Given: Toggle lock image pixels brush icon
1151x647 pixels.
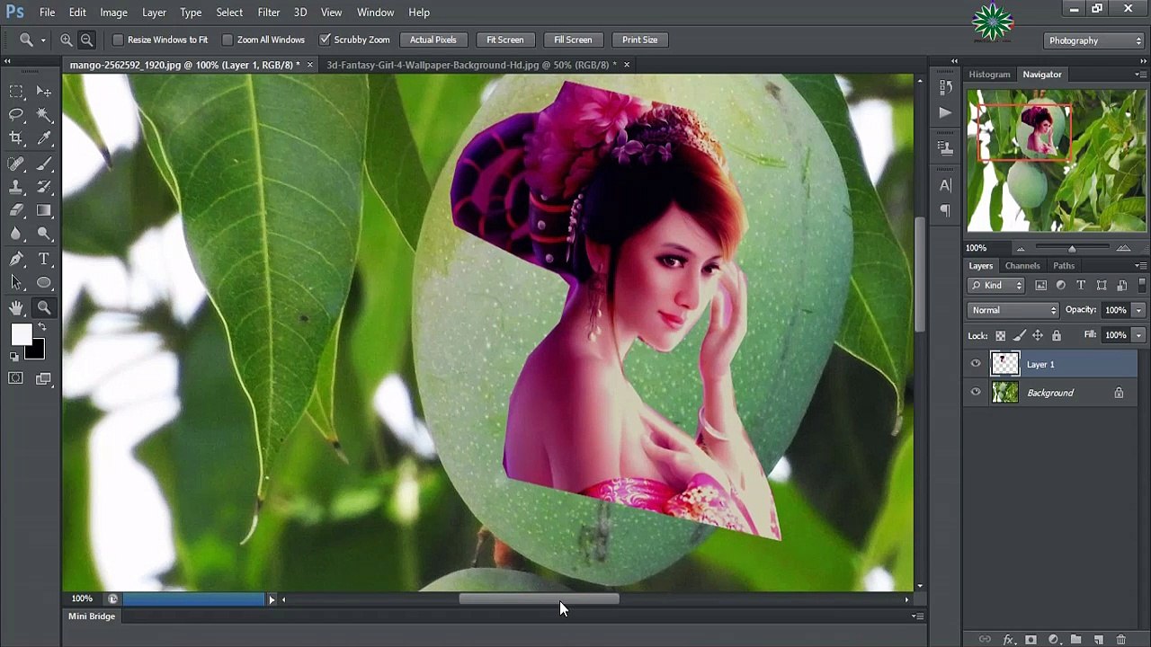Looking at the screenshot, I should [1019, 335].
